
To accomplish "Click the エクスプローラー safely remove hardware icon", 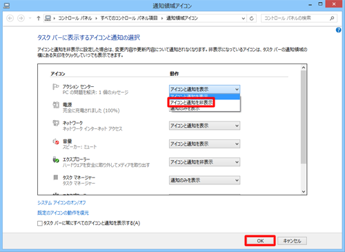I will coord(56,159).
